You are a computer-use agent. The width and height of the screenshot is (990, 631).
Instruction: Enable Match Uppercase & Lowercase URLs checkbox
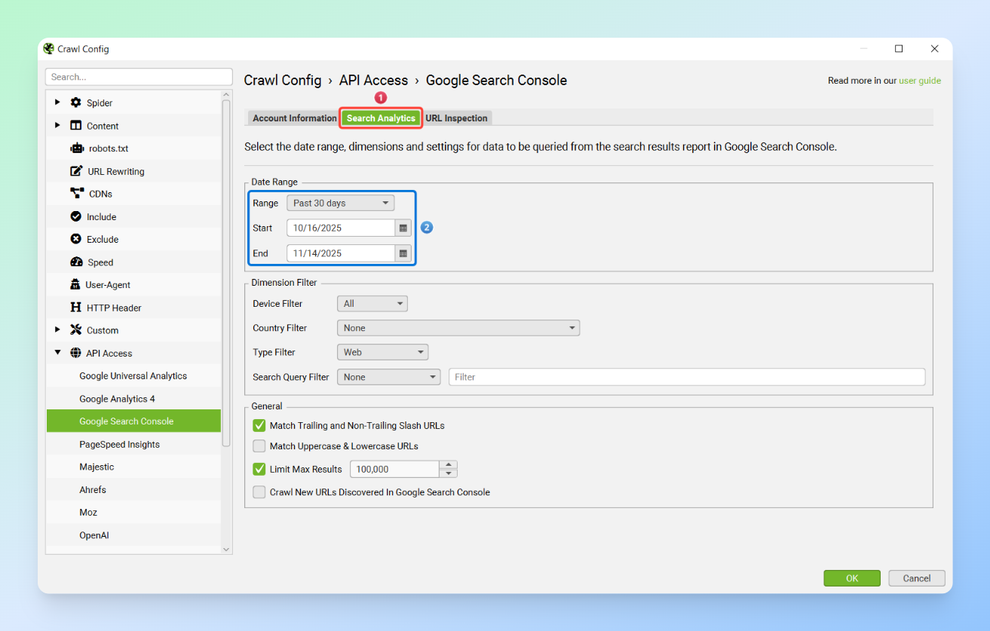[x=259, y=446]
